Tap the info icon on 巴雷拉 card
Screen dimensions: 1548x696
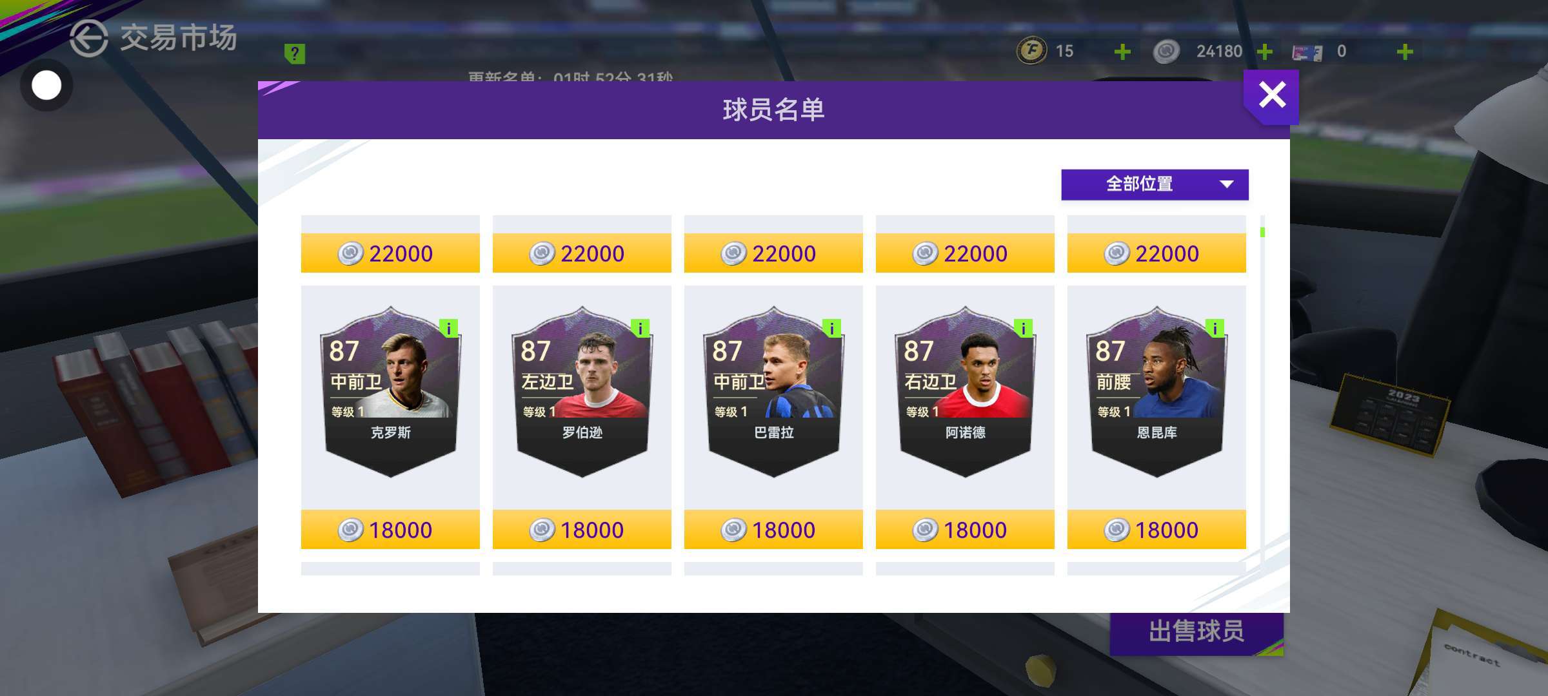point(832,329)
